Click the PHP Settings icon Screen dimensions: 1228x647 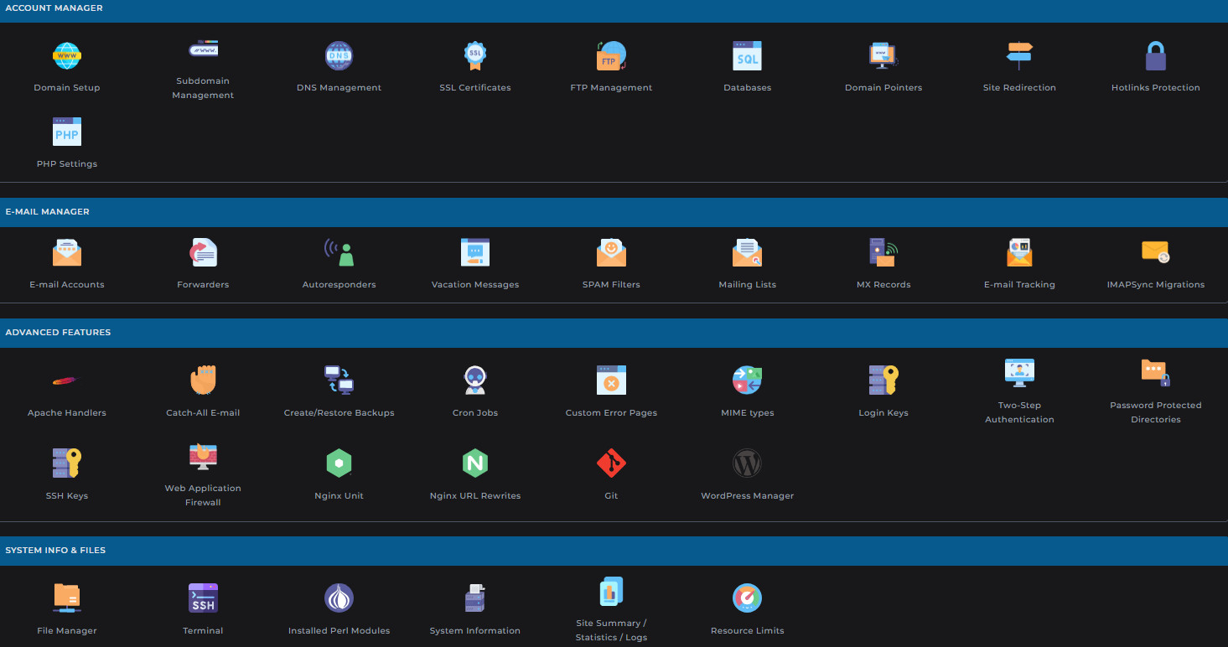point(67,132)
